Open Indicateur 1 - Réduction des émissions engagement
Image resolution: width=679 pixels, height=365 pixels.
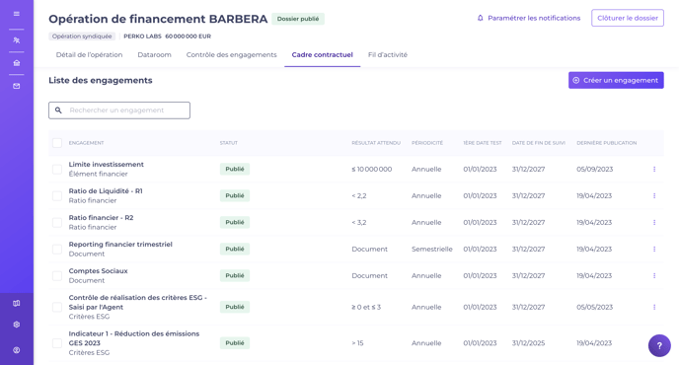click(134, 338)
